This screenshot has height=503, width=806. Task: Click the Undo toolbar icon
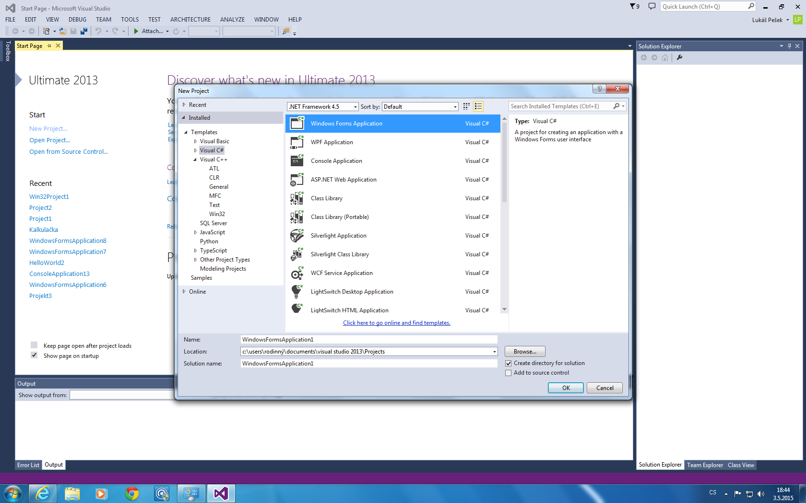pyautogui.click(x=98, y=31)
